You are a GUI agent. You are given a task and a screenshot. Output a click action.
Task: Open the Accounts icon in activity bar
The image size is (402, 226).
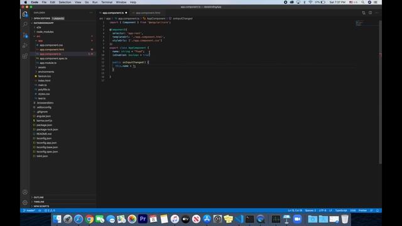pos(25,192)
